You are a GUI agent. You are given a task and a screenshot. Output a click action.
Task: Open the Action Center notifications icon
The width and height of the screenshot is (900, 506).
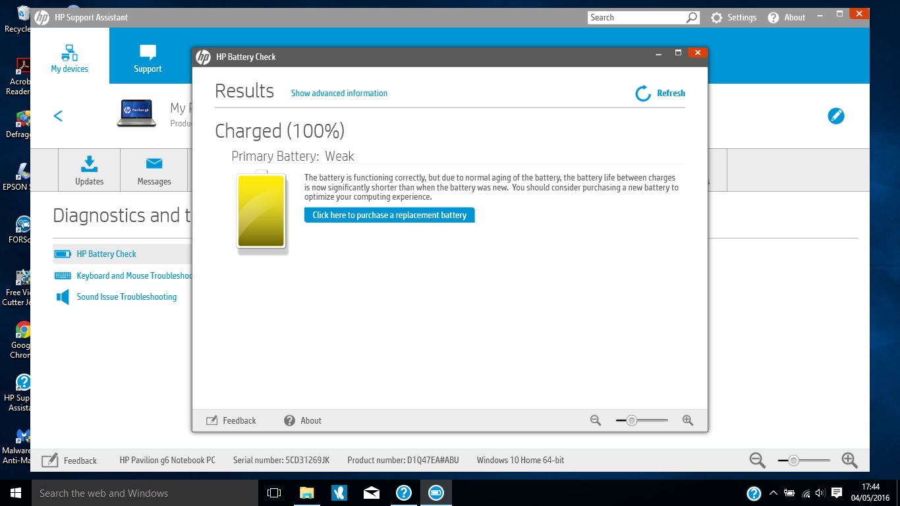point(837,493)
